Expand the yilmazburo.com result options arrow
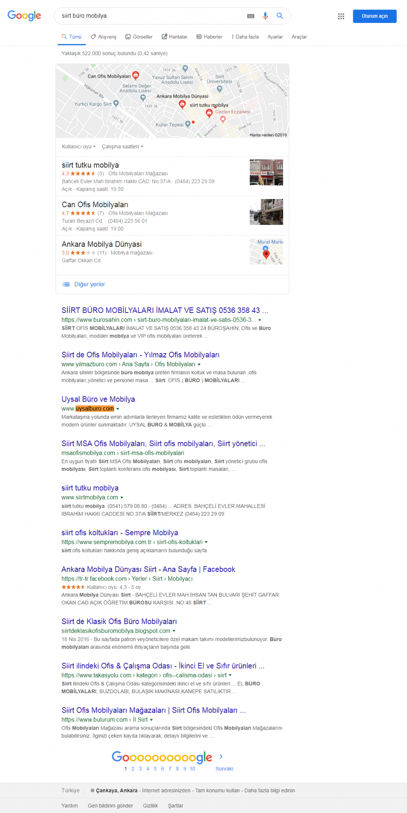This screenshot has height=813, width=407. 199,365
